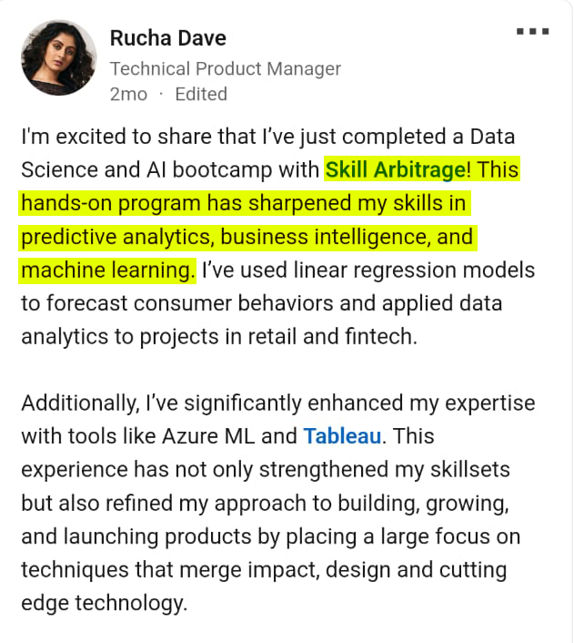
Task: Click the 2mo post timestamp
Action: 126,94
